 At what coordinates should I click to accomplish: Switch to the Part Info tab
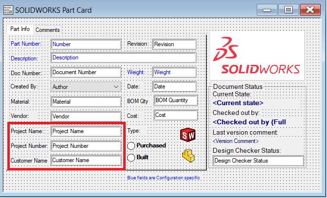pos(20,29)
